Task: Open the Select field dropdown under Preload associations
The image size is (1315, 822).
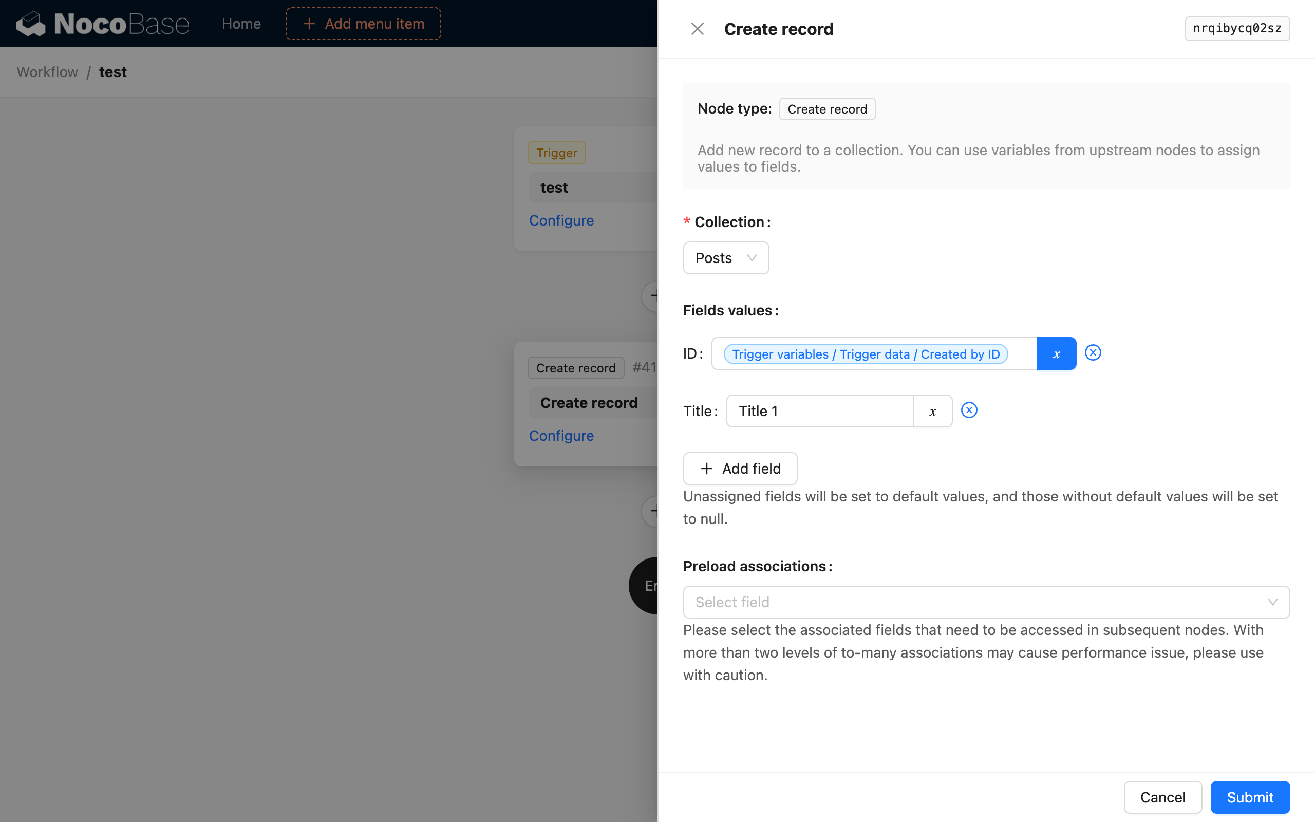Action: tap(986, 602)
